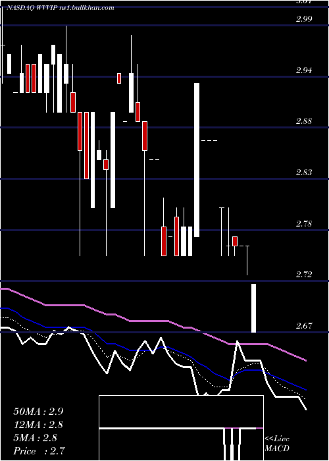Click the 2.88 price axis label
Image resolution: width=329 pixels, height=461 pixels.
(304, 121)
